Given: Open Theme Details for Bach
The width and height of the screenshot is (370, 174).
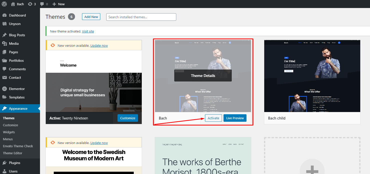Looking at the screenshot, I should (203, 75).
